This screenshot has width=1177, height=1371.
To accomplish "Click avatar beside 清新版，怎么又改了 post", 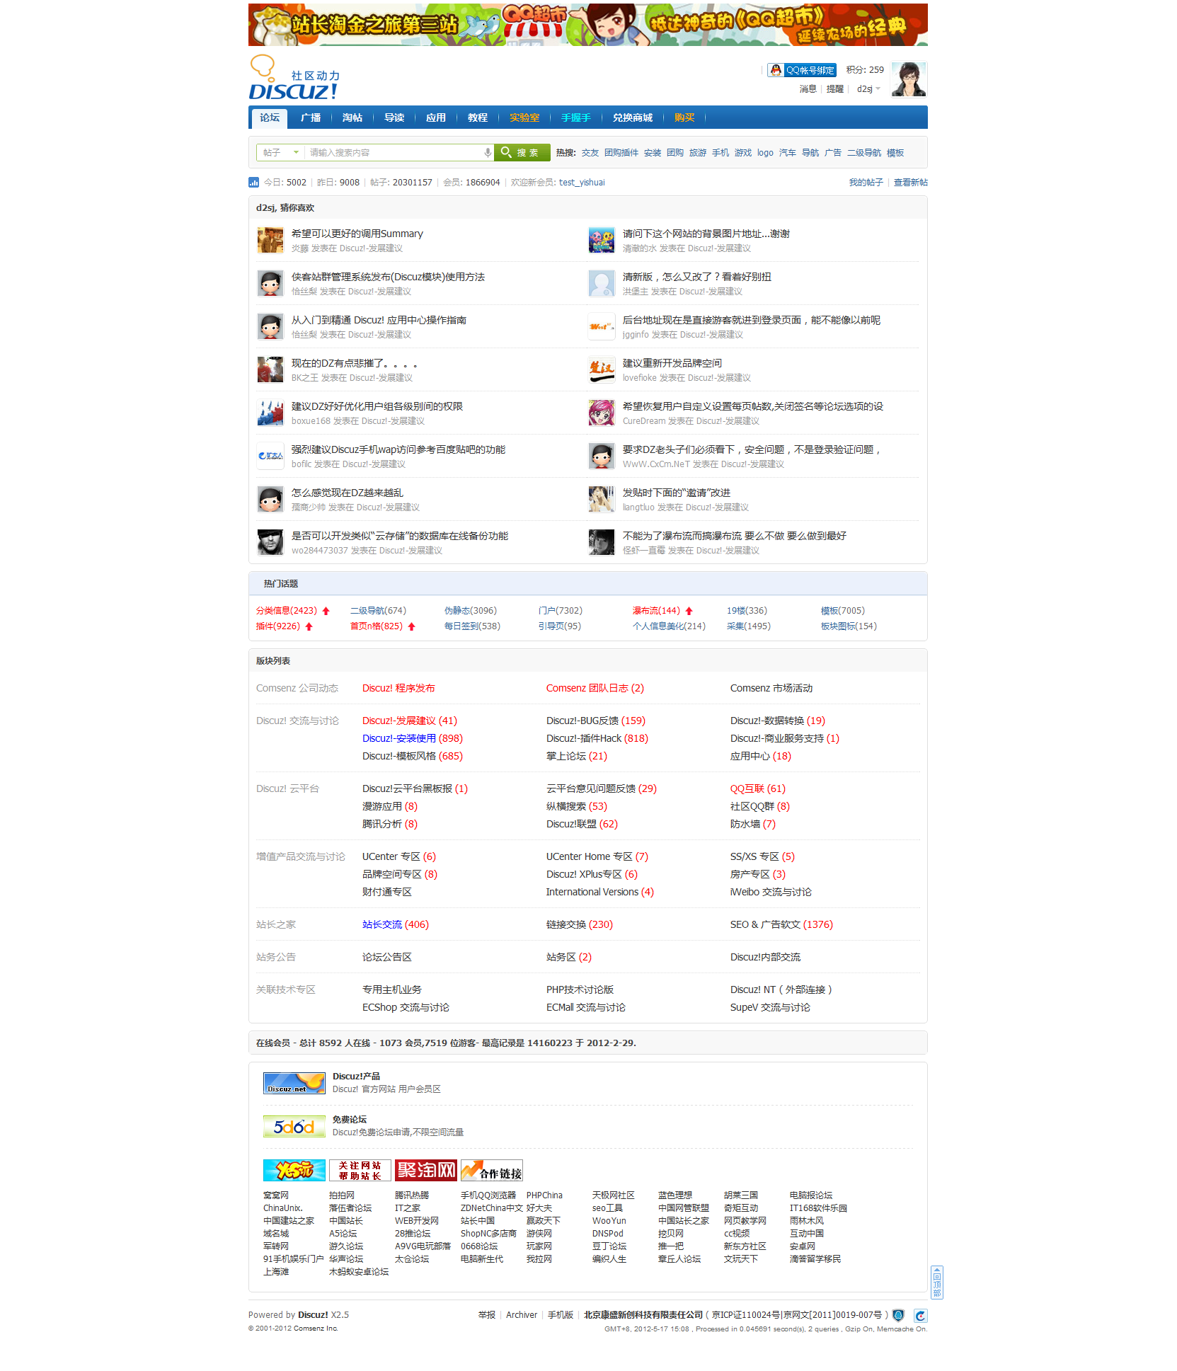I will click(602, 284).
